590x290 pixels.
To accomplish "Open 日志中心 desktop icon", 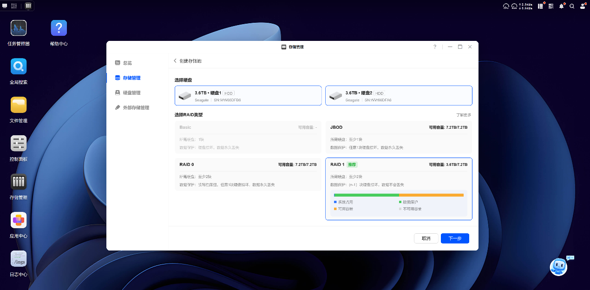I will 19,259.
